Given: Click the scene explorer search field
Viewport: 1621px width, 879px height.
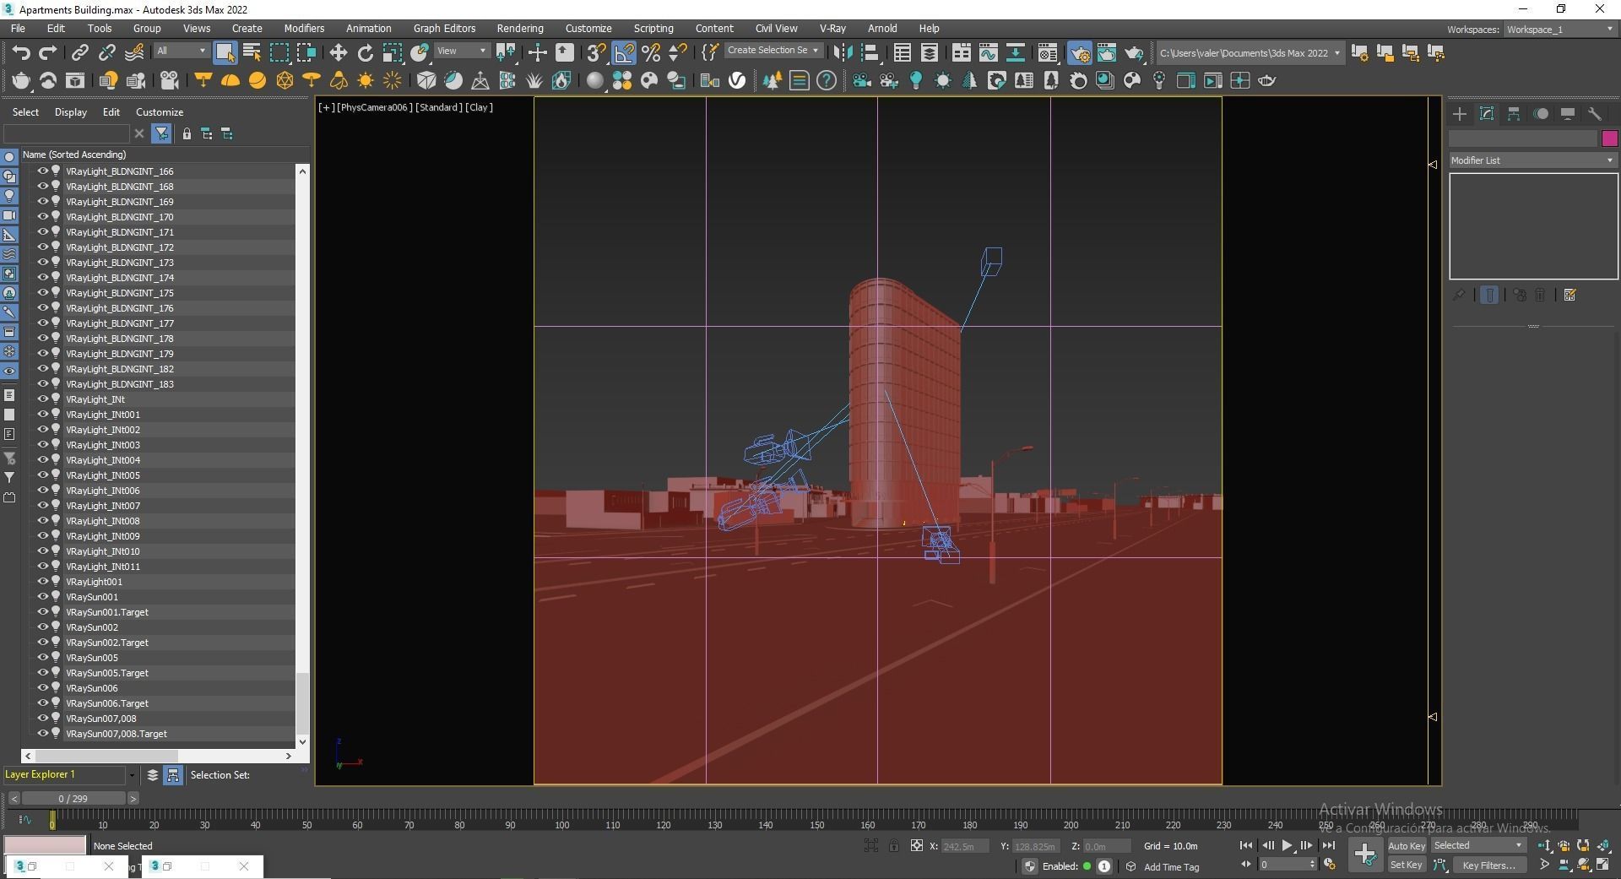Looking at the screenshot, I should point(68,133).
